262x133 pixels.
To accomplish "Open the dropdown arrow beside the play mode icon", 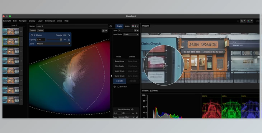I will [244, 21].
